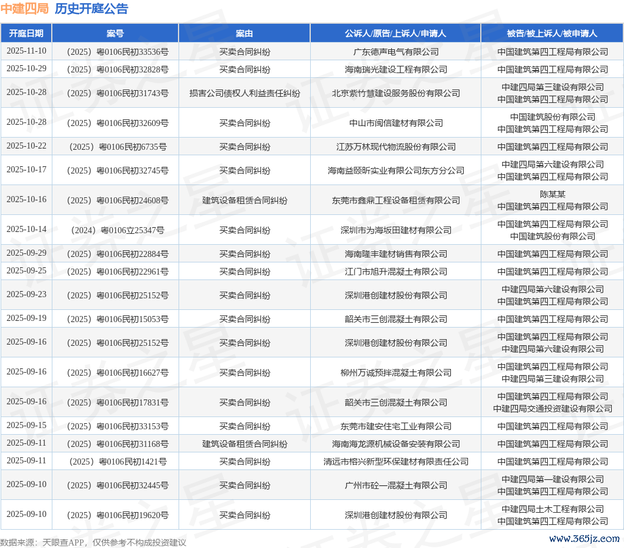Click the 2025-11-10 hearing date cell

click(26, 51)
